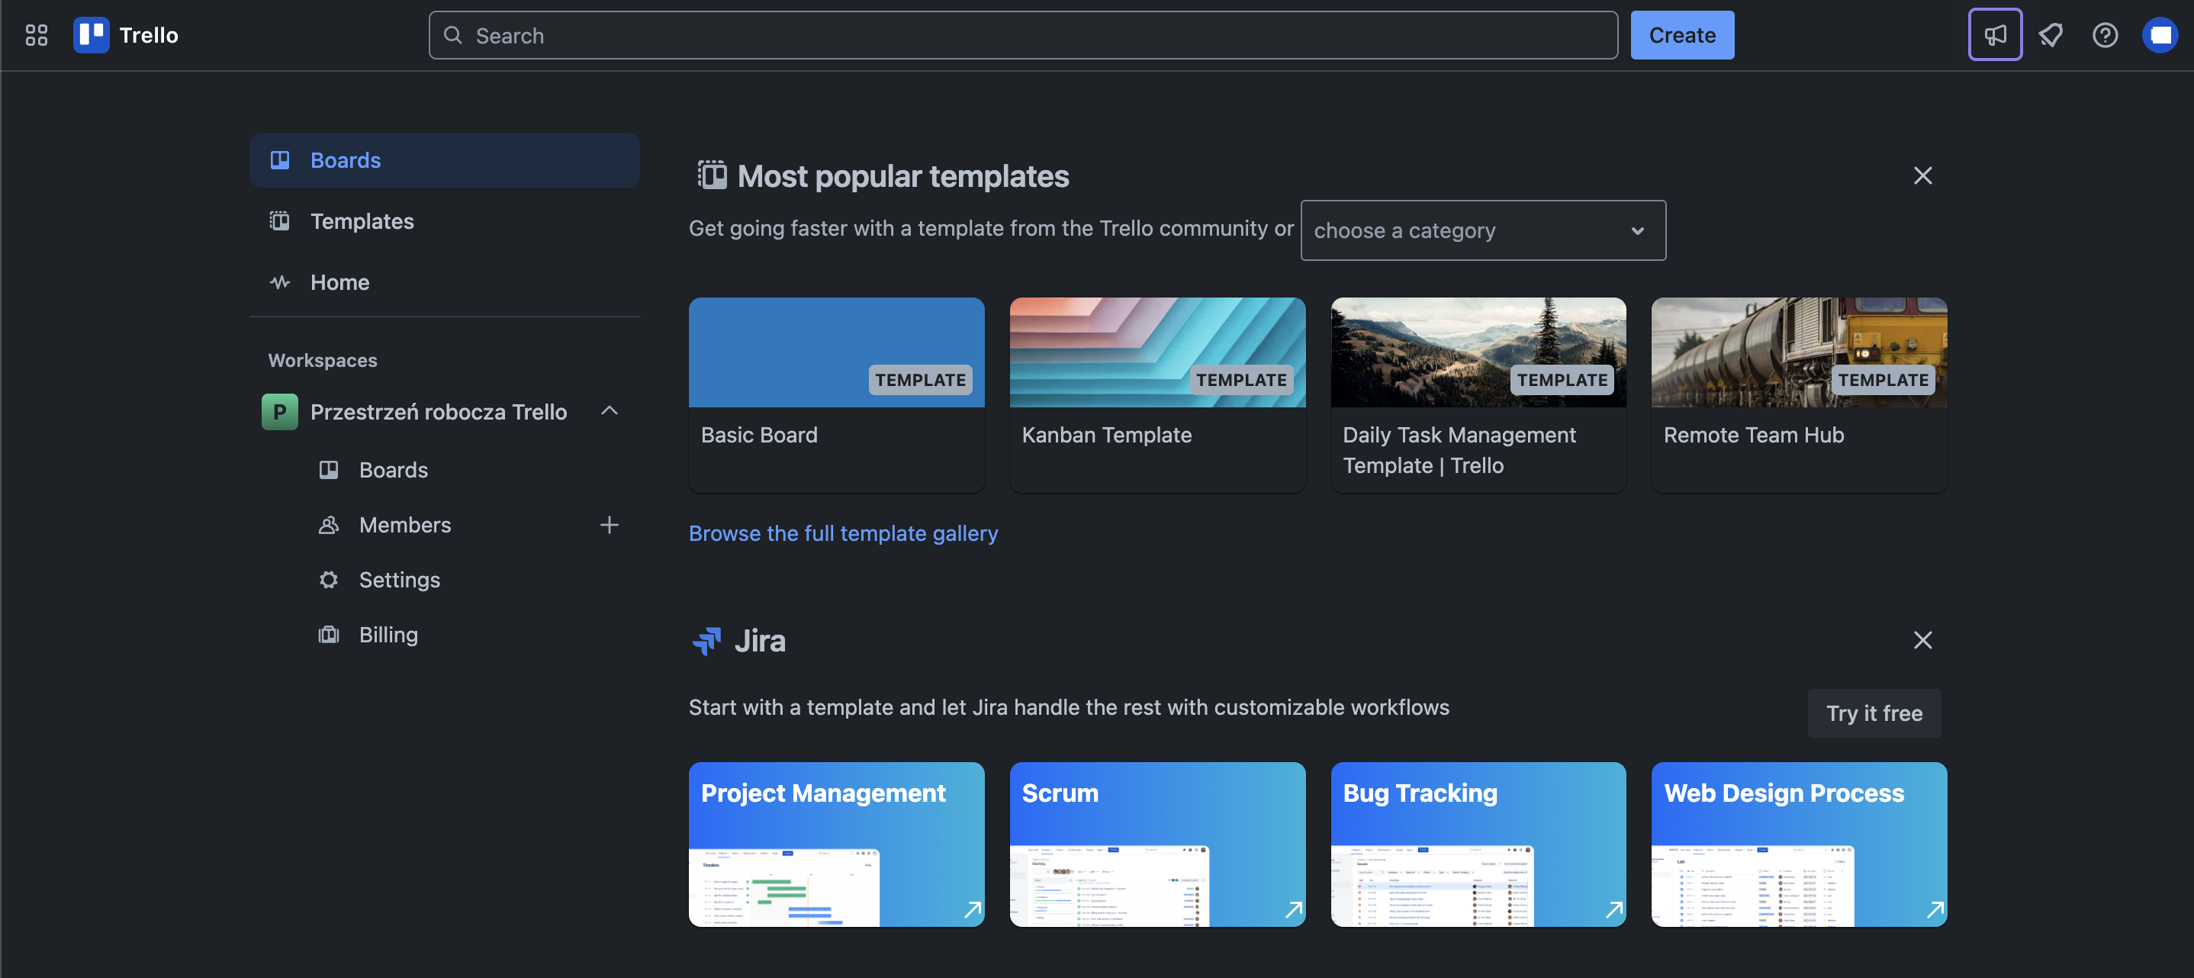2194x978 pixels.
Task: Select Boards in the main sidebar
Action: pyautogui.click(x=445, y=160)
